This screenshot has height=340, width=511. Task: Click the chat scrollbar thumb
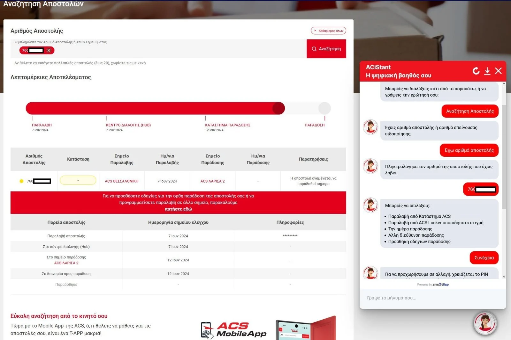coord(504,156)
